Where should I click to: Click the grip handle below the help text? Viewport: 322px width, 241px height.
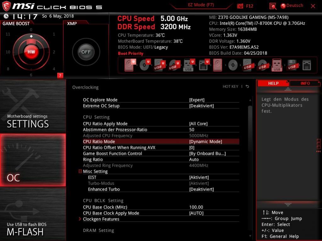tap(288, 205)
